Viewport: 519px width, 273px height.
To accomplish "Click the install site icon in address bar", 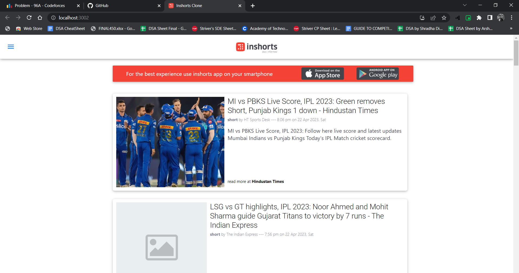I will click(x=422, y=18).
